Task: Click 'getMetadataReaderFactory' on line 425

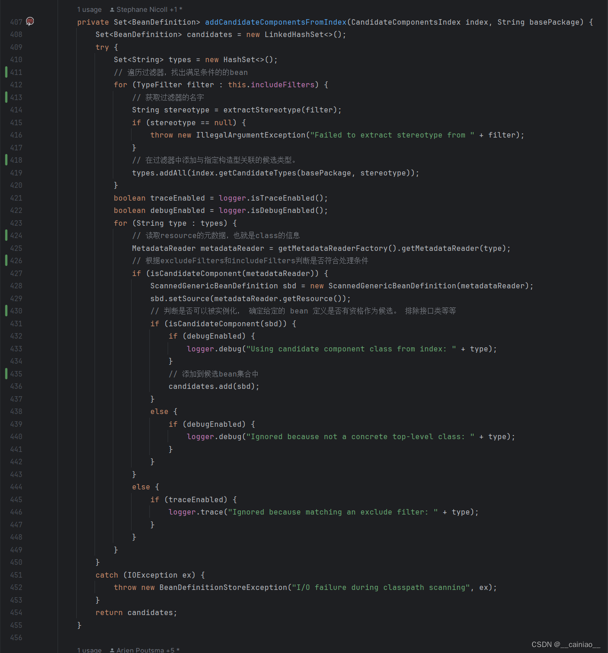Action: click(x=333, y=248)
